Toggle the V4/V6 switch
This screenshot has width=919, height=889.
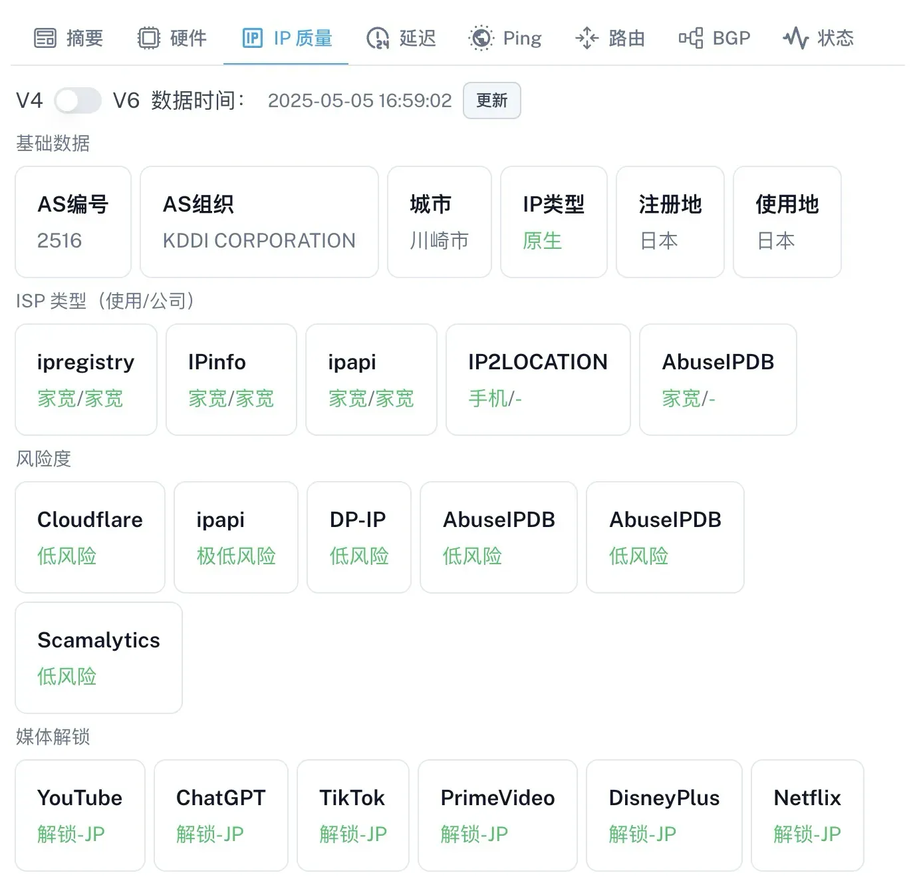pos(78,101)
